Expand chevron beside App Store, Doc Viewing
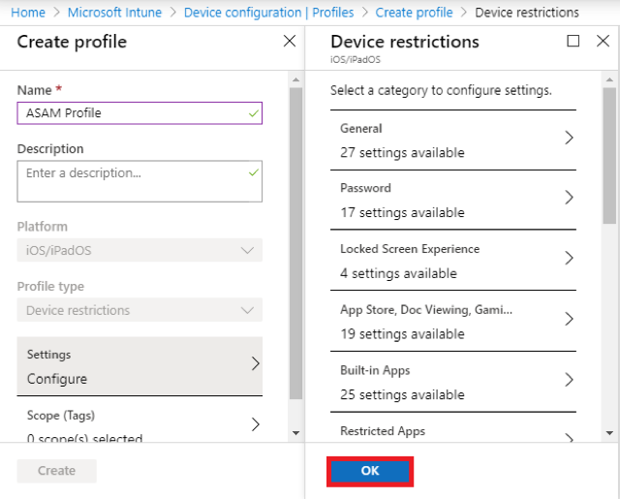This screenshot has width=620, height=499. (x=569, y=319)
